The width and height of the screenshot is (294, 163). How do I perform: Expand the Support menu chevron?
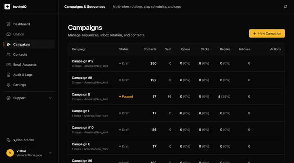coord(50,98)
